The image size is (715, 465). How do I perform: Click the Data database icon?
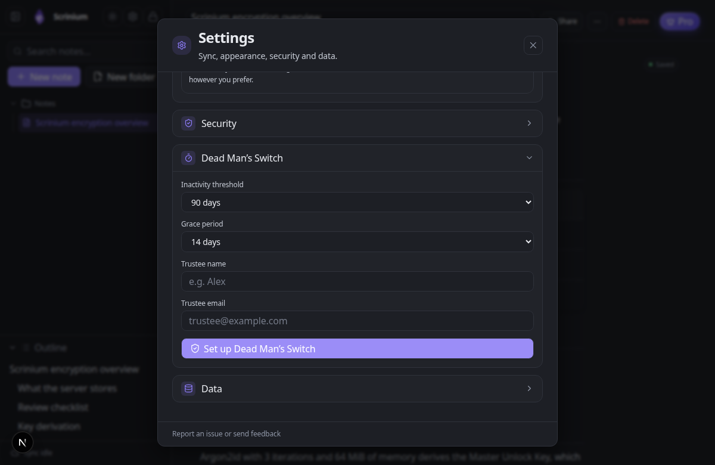(x=188, y=389)
